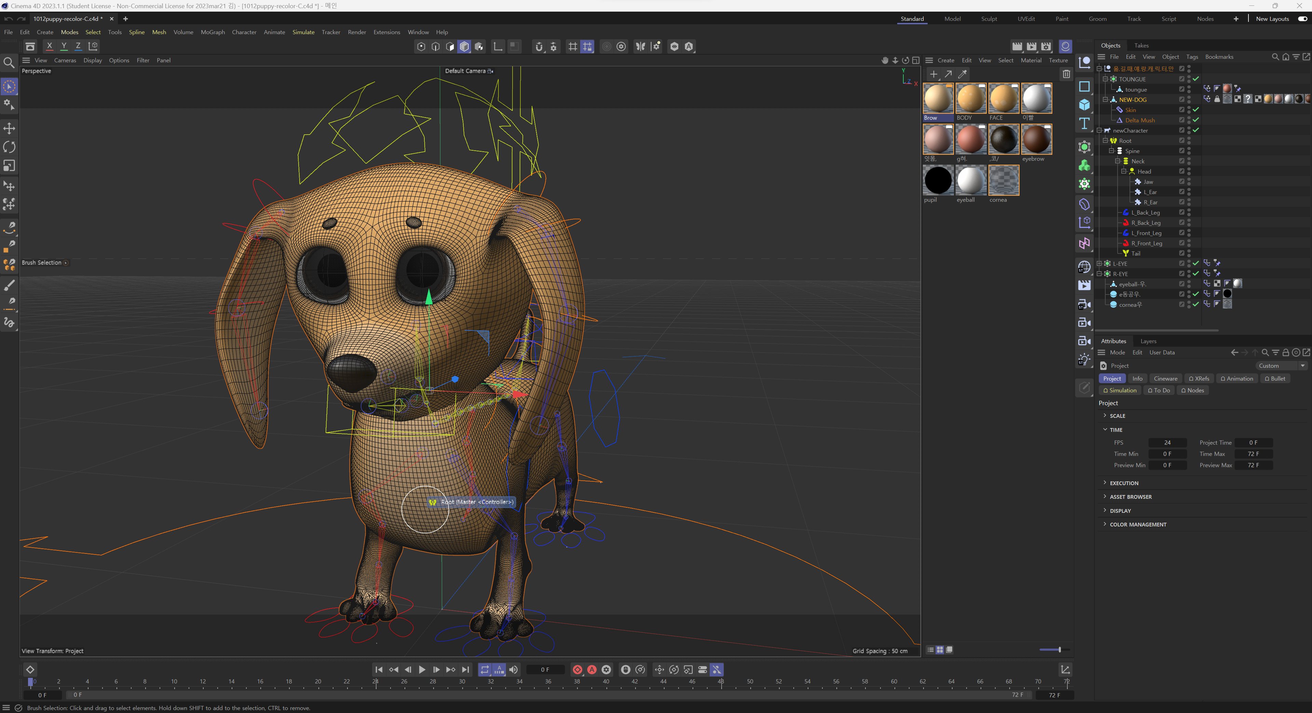The height and width of the screenshot is (713, 1312).
Task: Open viewport Cameras menu
Action: [x=65, y=60]
